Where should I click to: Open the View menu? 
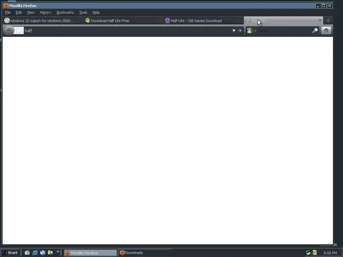pyautogui.click(x=31, y=12)
